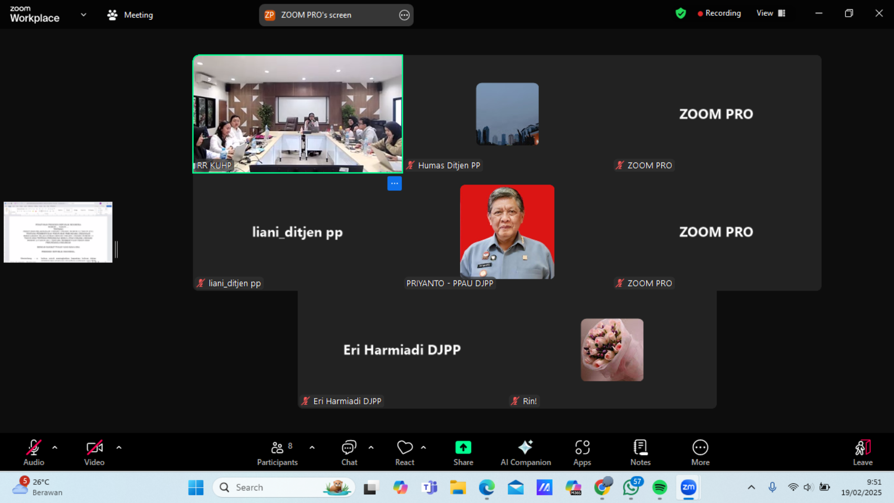Select the RR KUHP video tile
Screen dimensions: 894x503
tap(298, 114)
